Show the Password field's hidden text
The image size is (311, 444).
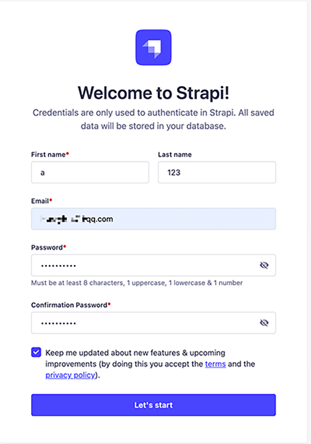(x=264, y=265)
